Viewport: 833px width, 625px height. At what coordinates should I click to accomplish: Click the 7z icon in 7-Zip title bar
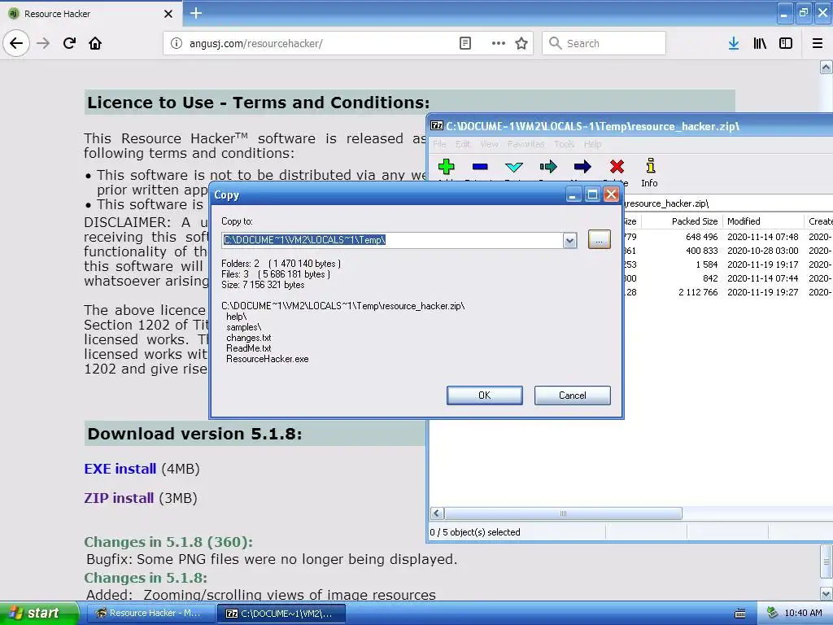coord(437,126)
